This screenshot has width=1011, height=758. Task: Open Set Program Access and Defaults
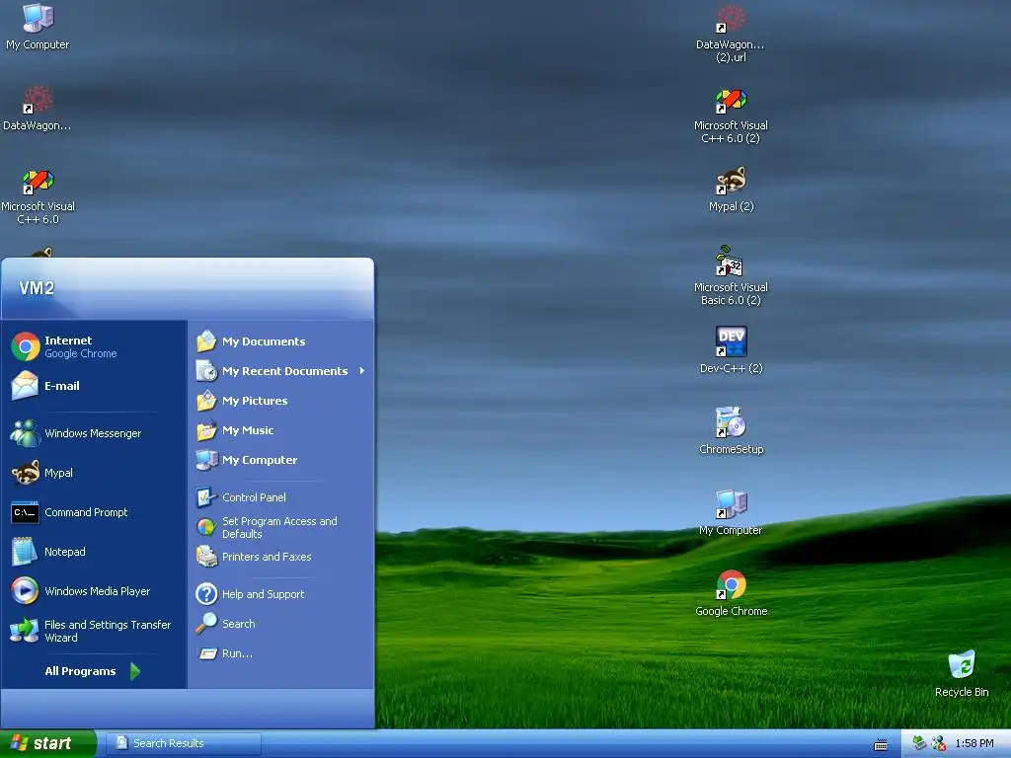click(281, 527)
